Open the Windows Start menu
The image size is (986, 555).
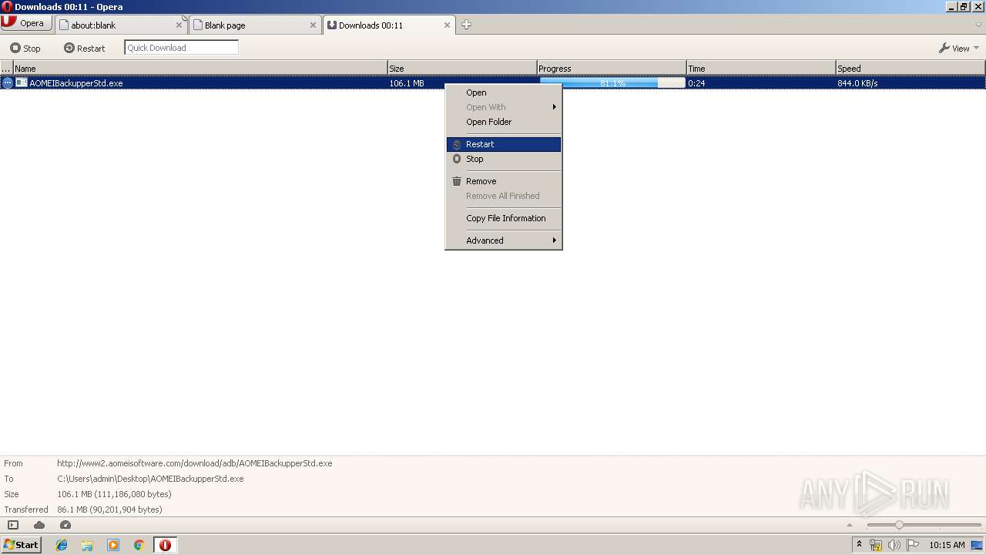coord(21,544)
